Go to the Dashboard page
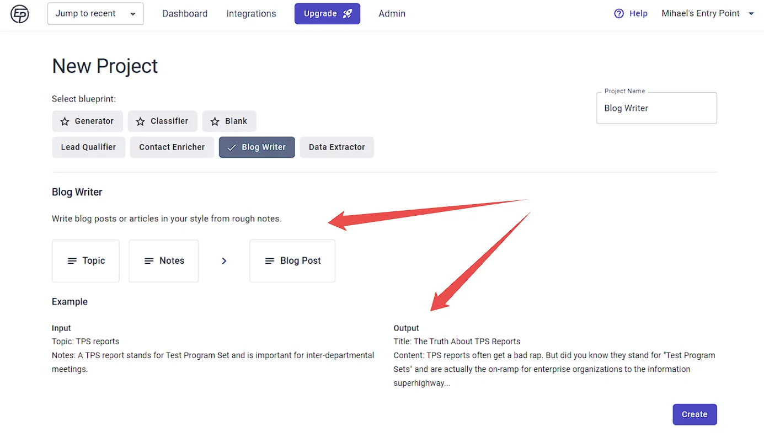The image size is (764, 442). point(185,14)
